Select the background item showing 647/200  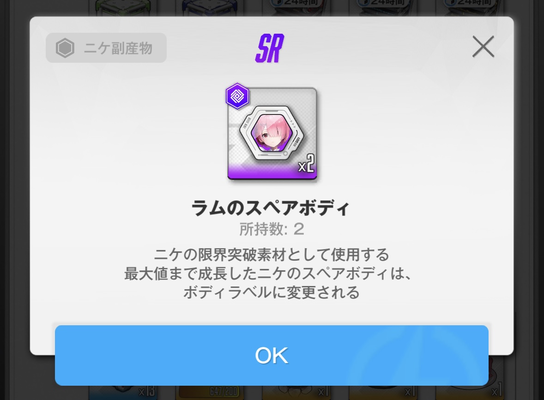click(x=211, y=391)
